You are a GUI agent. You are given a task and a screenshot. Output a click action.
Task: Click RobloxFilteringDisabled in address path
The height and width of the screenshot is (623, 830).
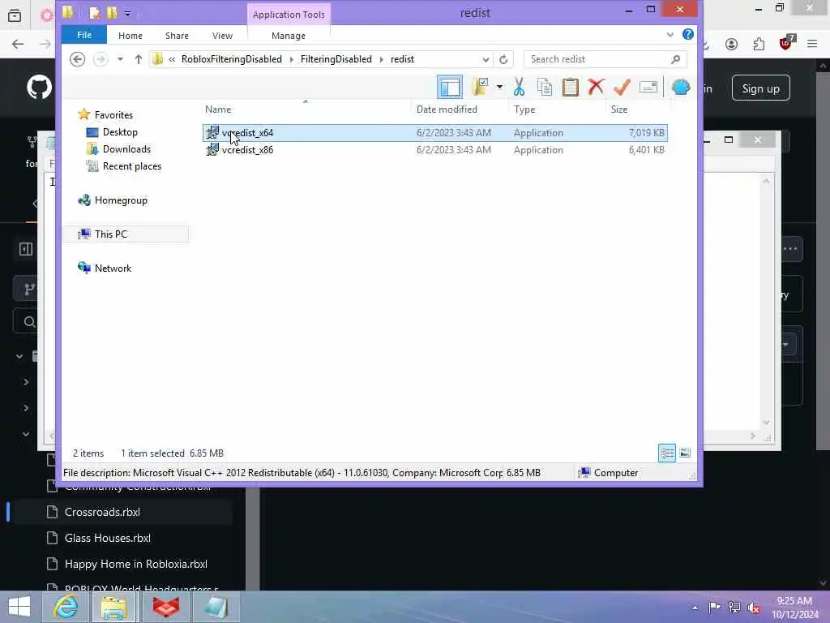click(x=231, y=59)
